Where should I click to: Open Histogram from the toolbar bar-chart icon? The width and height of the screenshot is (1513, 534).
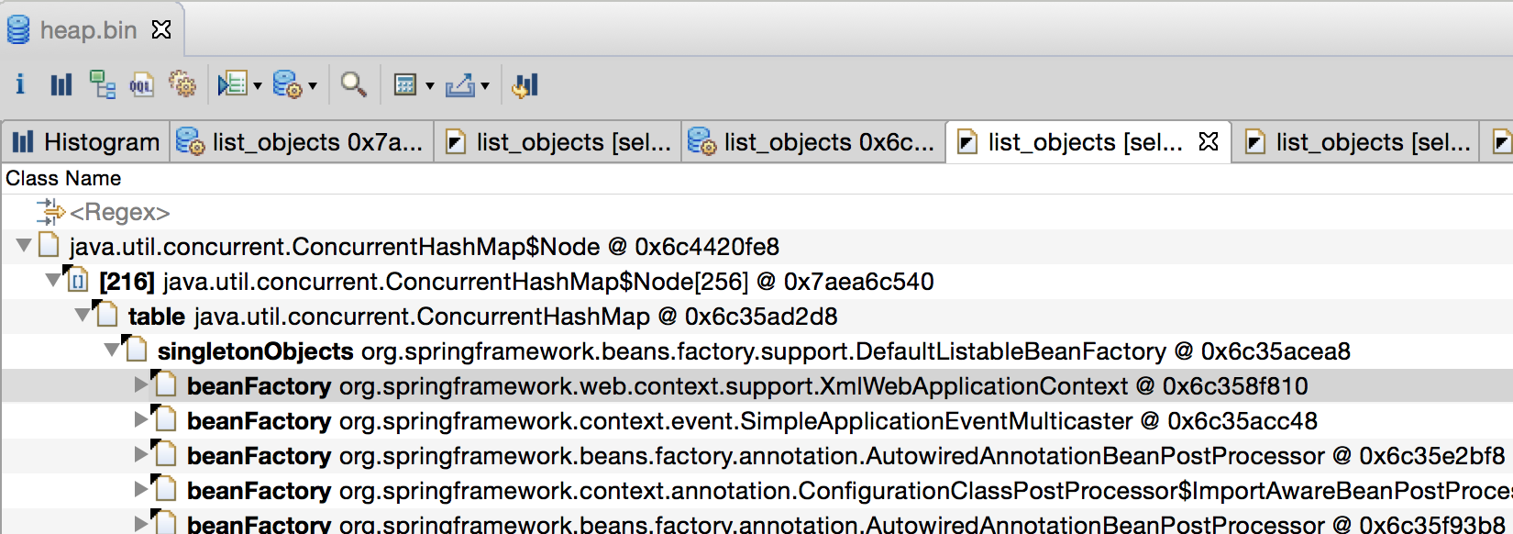pyautogui.click(x=61, y=85)
